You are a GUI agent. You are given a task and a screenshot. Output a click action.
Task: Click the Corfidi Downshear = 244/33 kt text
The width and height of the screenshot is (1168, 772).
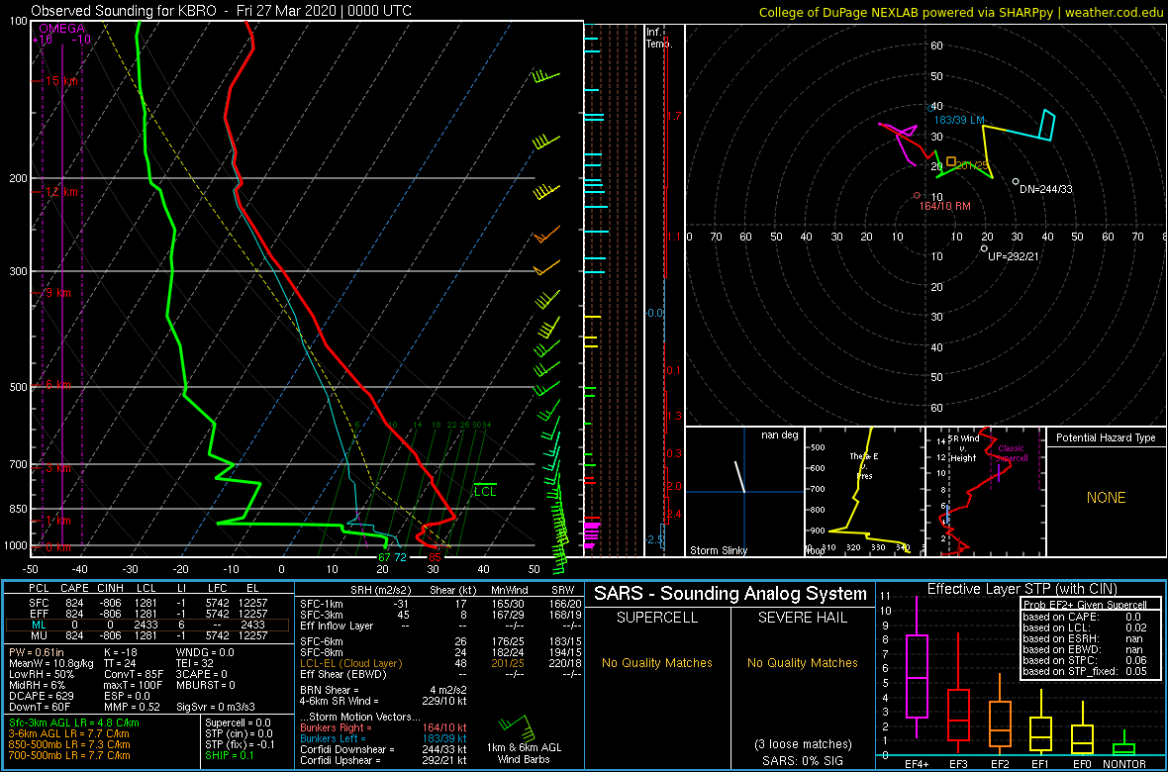pyautogui.click(x=383, y=749)
